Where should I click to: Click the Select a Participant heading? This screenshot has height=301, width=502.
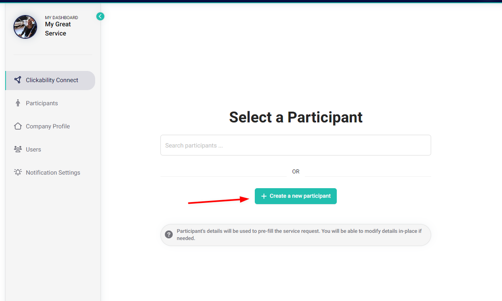click(295, 117)
